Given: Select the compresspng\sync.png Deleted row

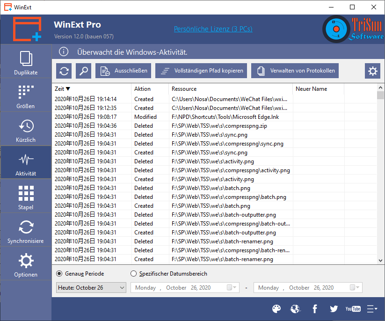Looking at the screenshot, I should (214, 144).
